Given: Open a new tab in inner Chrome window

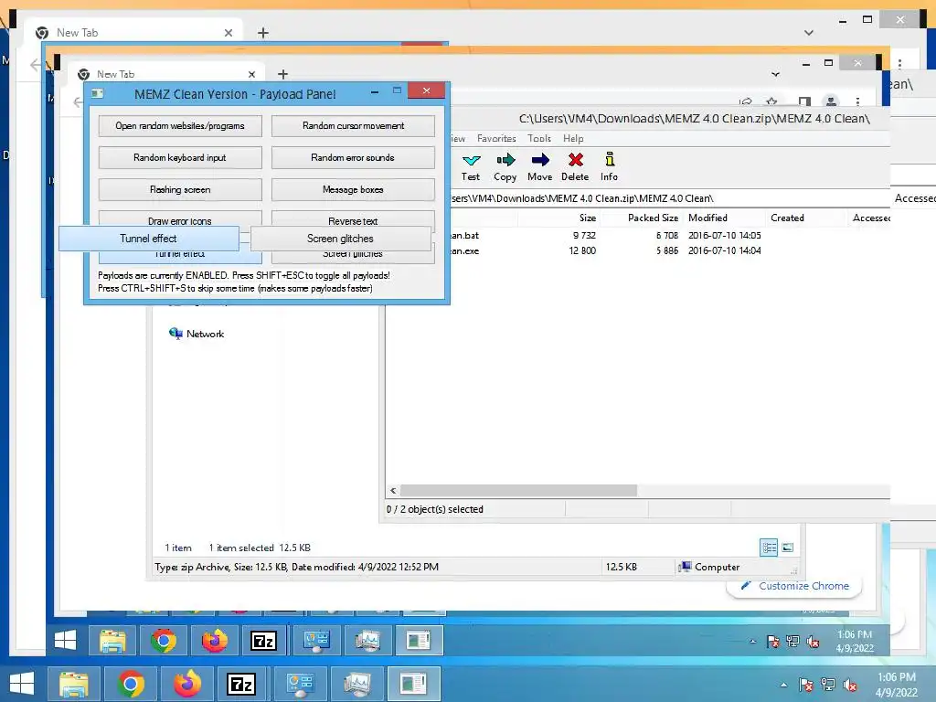Looking at the screenshot, I should point(283,74).
